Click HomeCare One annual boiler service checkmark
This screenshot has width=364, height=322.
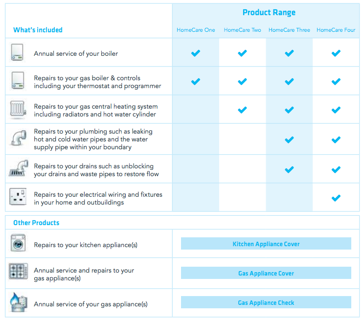point(196,53)
